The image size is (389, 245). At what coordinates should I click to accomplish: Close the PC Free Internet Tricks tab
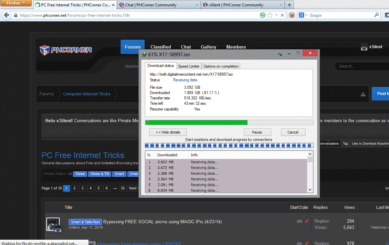coord(113,5)
